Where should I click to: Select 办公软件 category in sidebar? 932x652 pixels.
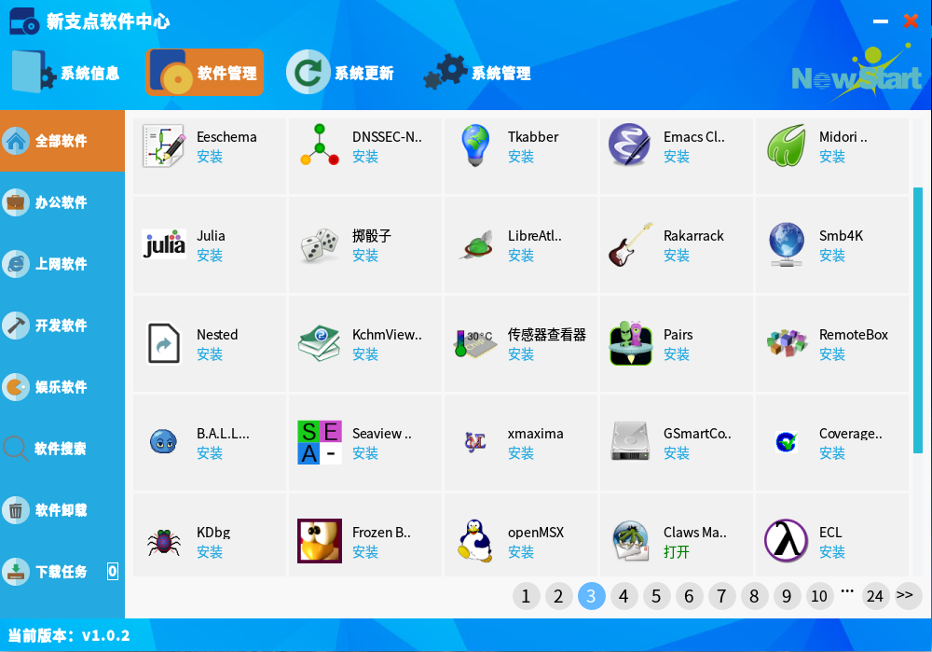(x=62, y=202)
